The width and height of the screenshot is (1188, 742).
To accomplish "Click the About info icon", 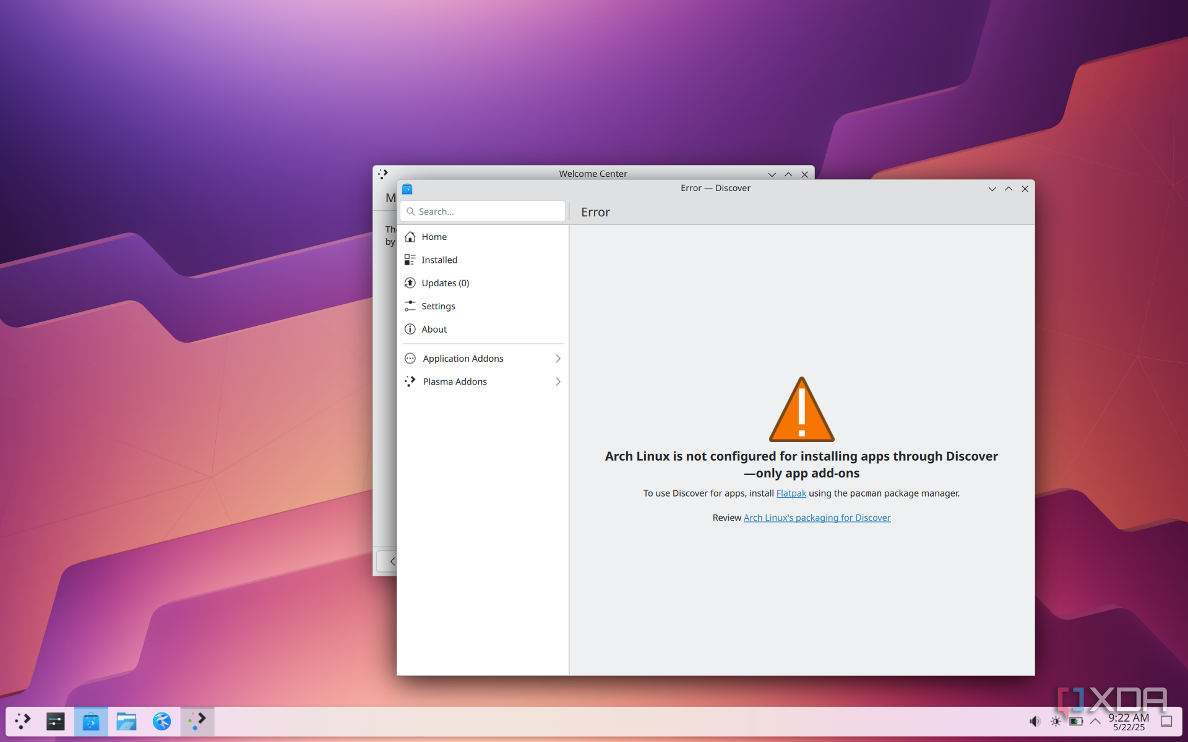I will point(410,330).
